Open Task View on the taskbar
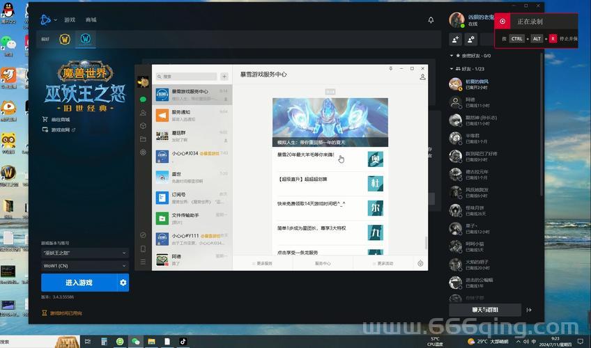 point(87,342)
